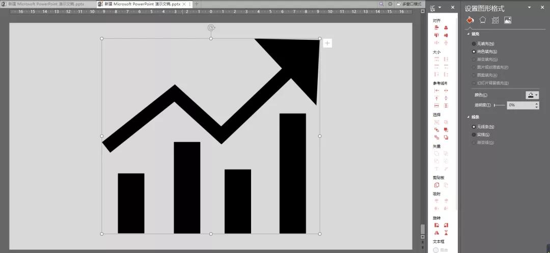
Task: Click second icon in 参考线布 middle row
Action: pyautogui.click(x=446, y=98)
